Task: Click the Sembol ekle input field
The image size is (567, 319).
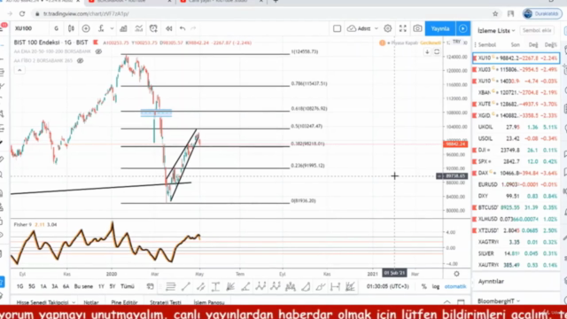Action: pyautogui.click(x=537, y=30)
